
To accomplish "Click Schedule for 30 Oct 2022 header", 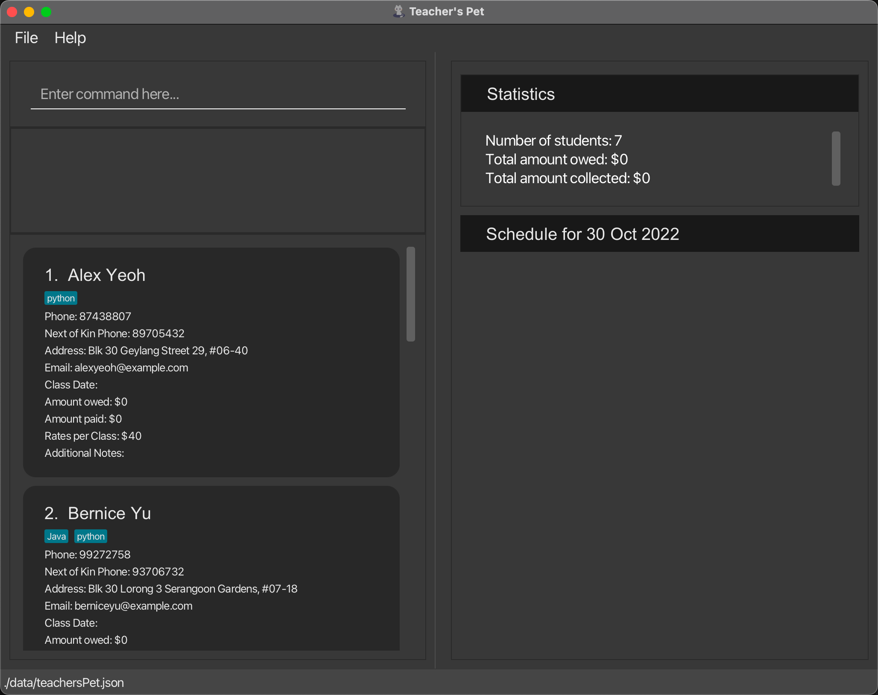I will click(x=659, y=234).
